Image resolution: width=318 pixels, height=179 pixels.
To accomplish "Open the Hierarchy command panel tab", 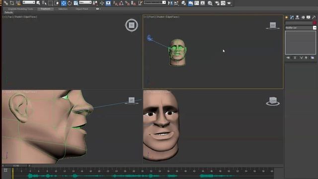I will coord(298,17).
